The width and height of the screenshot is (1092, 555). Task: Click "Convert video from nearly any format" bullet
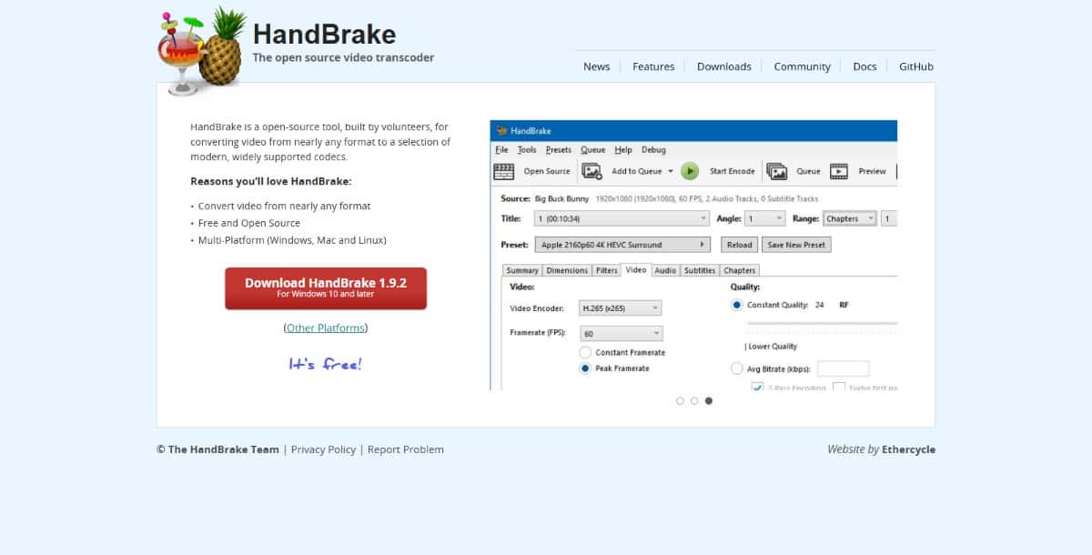(284, 206)
